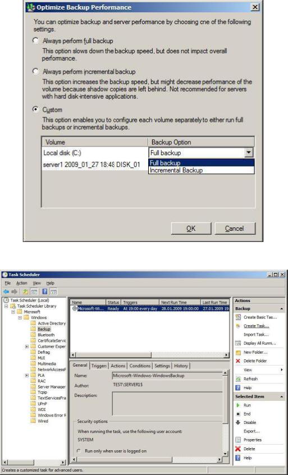Collapse the Backup section in Actions pane
288x475 pixels.
coord(281,308)
